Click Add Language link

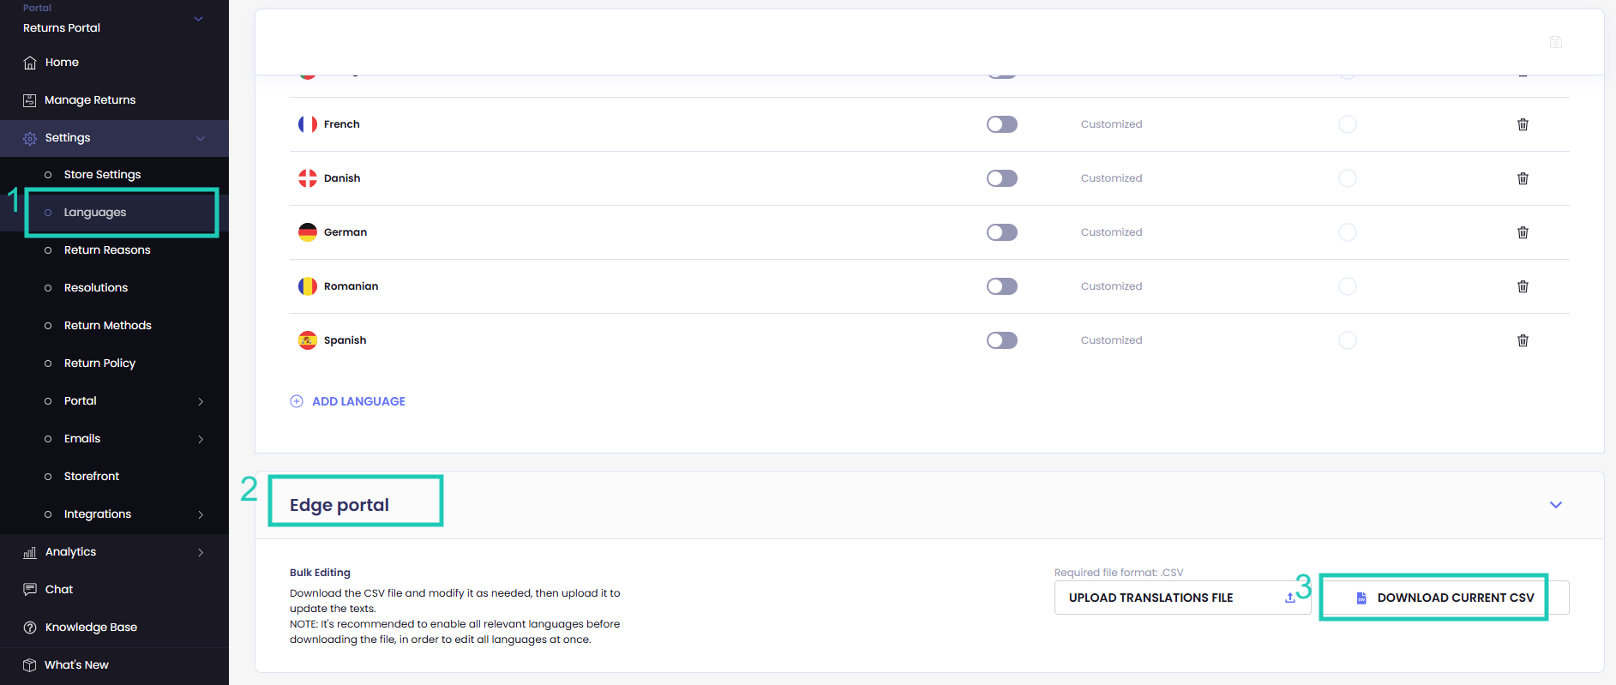click(357, 401)
